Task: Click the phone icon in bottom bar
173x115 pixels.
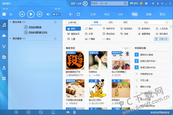Action: tap(53, 112)
